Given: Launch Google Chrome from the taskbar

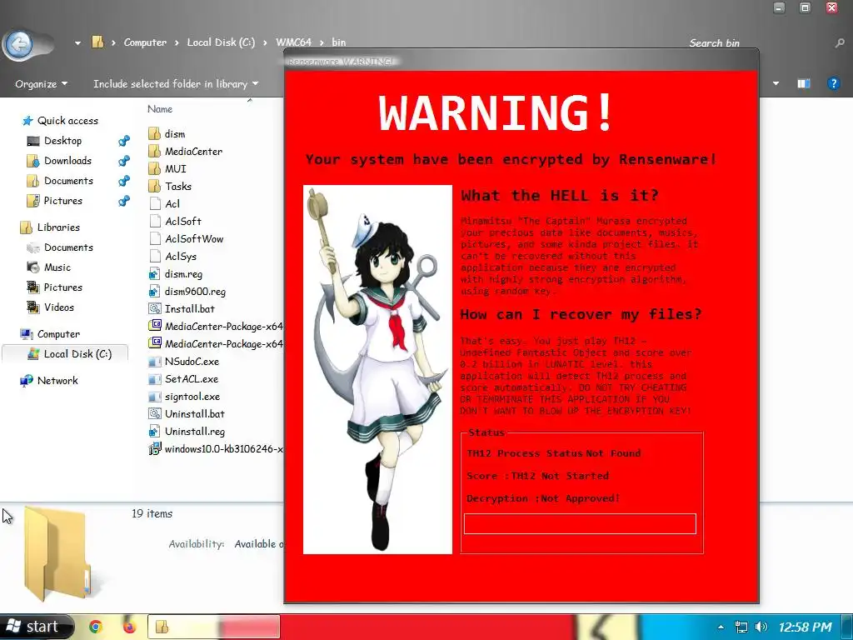Looking at the screenshot, I should coord(95,627).
